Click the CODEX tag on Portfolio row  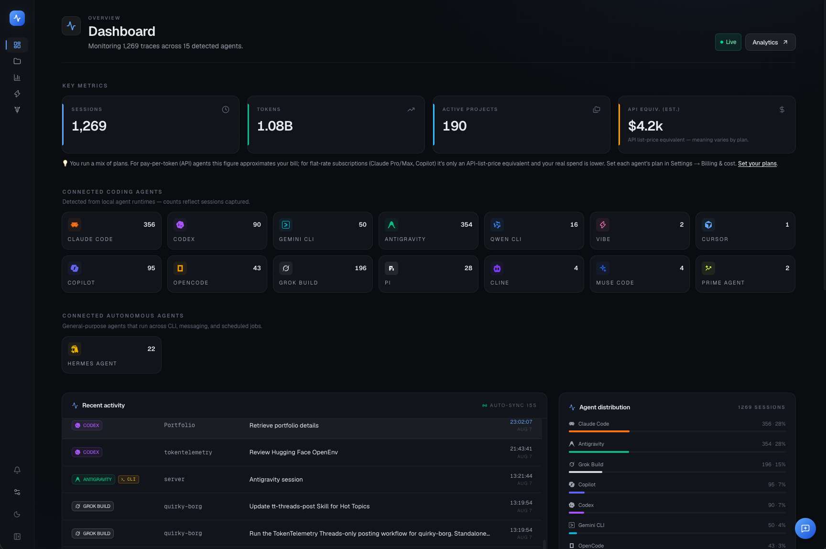[x=87, y=425]
